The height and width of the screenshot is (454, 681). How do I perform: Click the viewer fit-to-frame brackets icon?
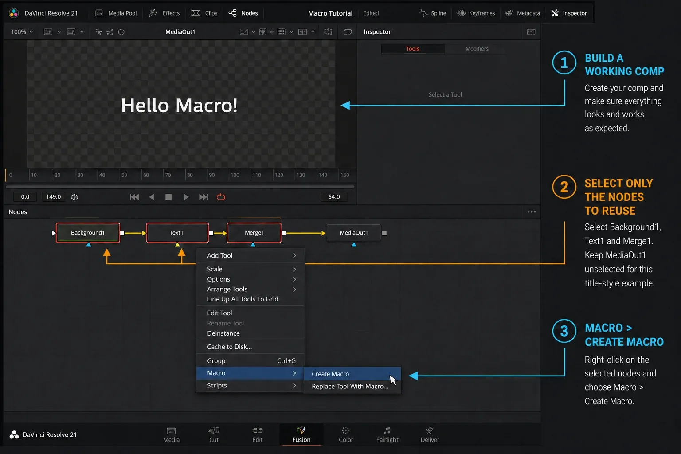click(328, 32)
